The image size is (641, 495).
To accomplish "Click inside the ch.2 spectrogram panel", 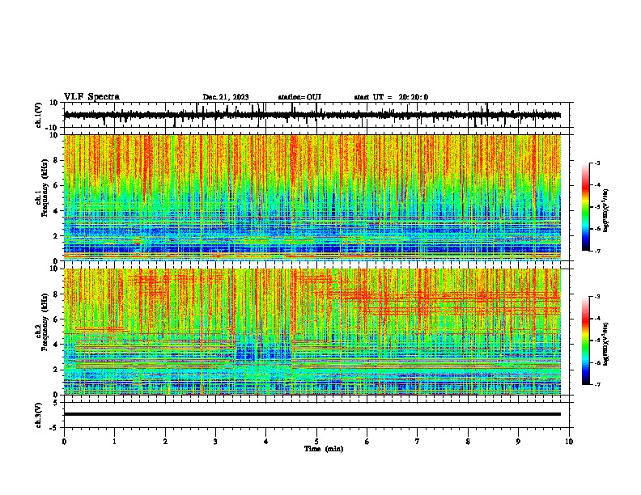I will (x=312, y=332).
